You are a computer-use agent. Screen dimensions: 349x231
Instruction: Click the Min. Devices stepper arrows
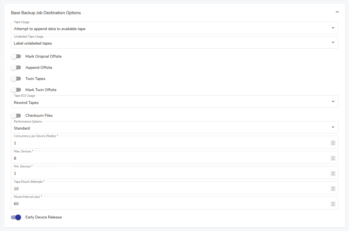[x=333, y=173]
